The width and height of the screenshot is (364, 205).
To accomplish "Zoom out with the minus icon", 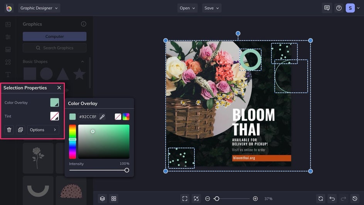I will [207, 198].
